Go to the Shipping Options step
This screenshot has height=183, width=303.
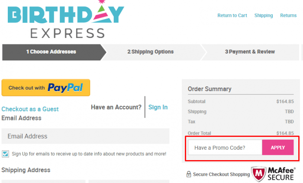point(150,52)
